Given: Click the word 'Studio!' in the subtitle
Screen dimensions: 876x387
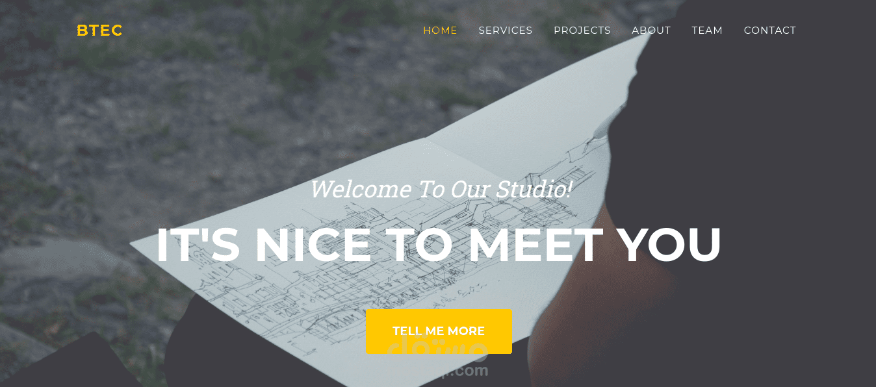Looking at the screenshot, I should (534, 189).
